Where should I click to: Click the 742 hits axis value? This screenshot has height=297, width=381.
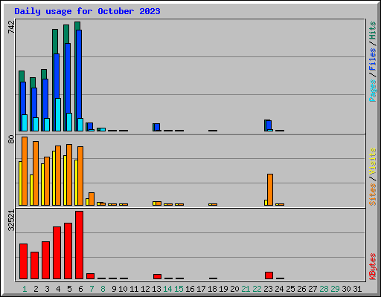point(11,27)
